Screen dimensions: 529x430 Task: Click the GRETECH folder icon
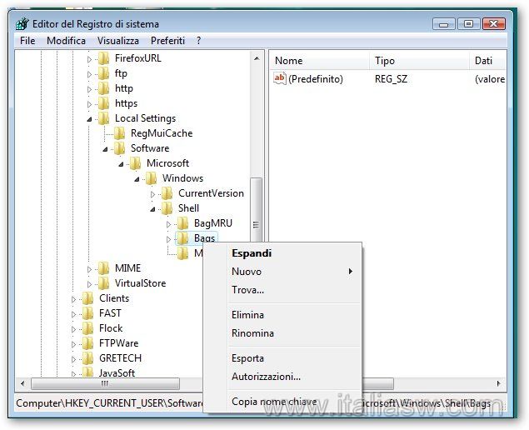click(87, 358)
